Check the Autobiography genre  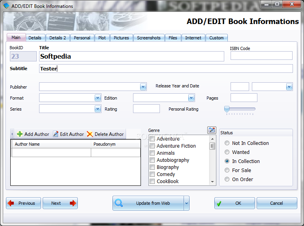[152, 160]
